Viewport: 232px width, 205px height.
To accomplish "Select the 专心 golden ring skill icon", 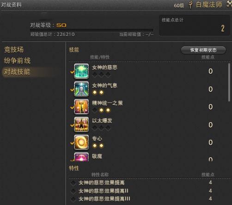I will (x=81, y=142).
